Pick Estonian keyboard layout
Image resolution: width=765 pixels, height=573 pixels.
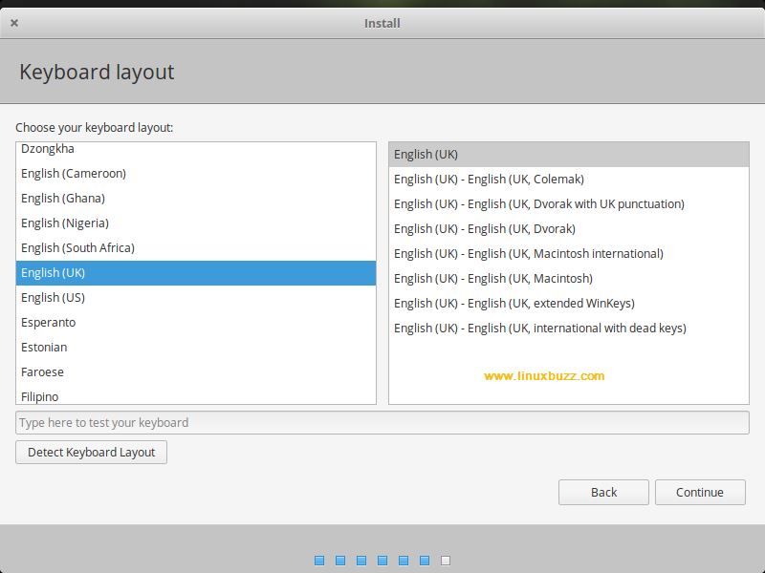coord(196,348)
